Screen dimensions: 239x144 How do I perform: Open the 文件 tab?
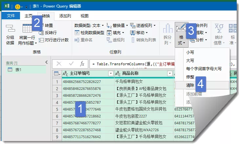[11, 15]
